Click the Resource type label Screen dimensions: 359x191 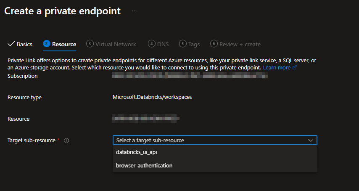24,98
